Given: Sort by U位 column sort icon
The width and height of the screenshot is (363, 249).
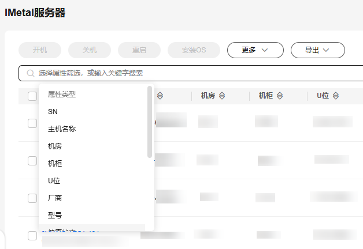Looking at the screenshot, I should tap(336, 96).
